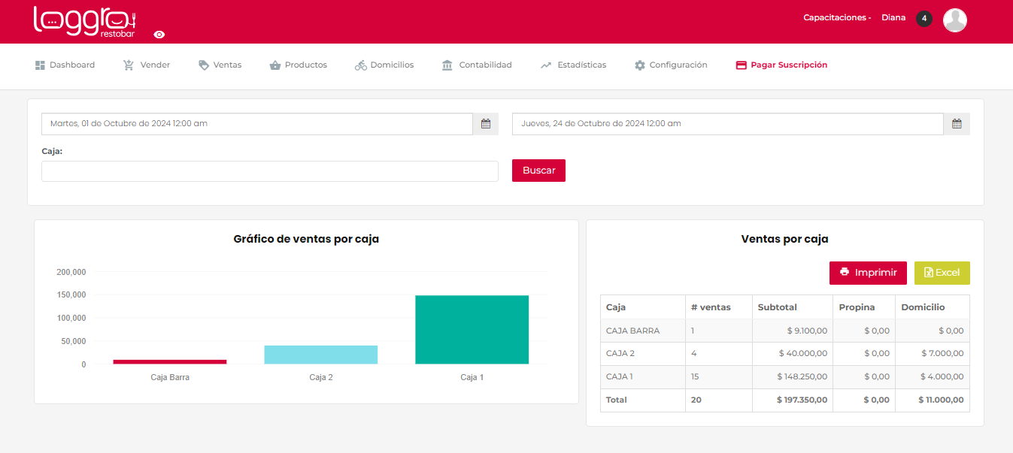Open the Configuración settings menu

671,65
